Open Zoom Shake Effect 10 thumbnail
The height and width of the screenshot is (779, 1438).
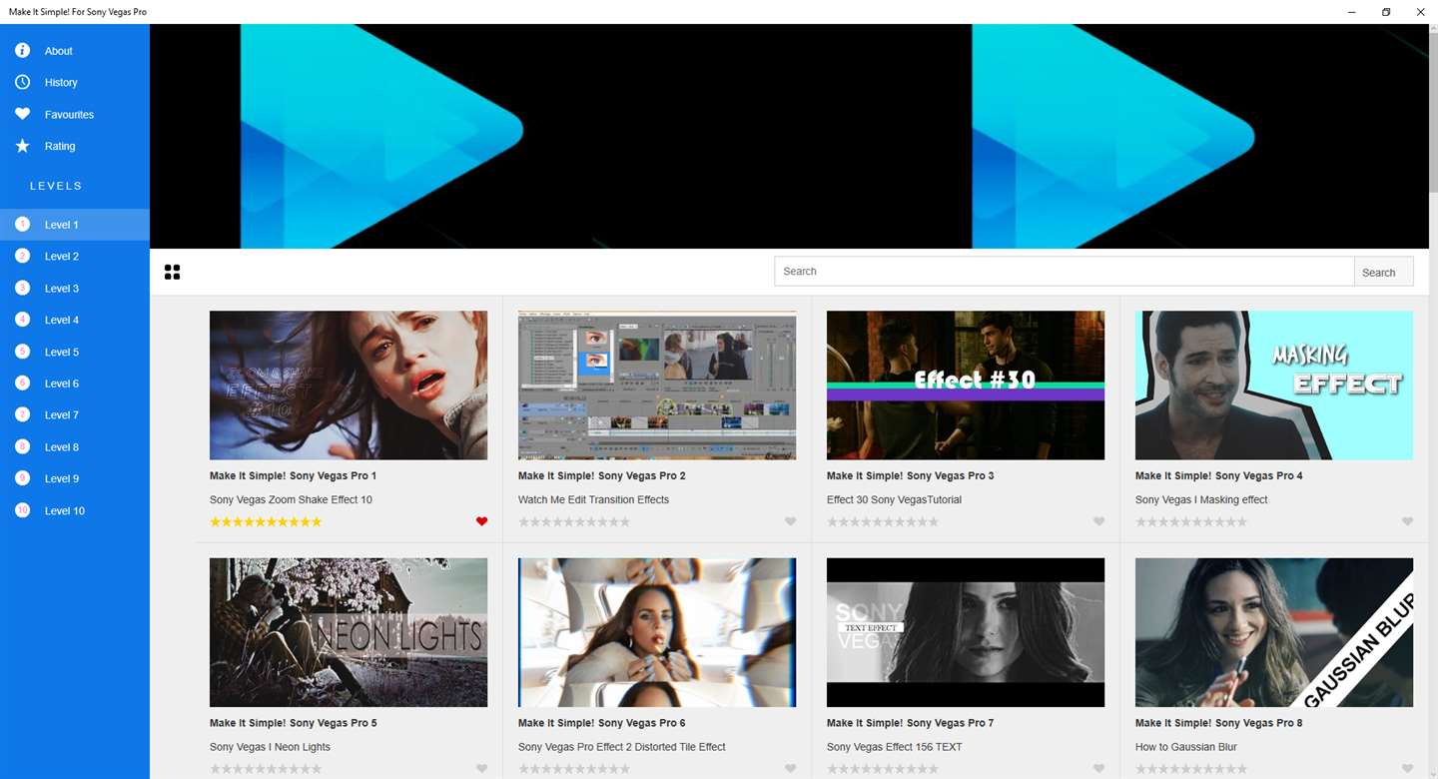click(349, 386)
